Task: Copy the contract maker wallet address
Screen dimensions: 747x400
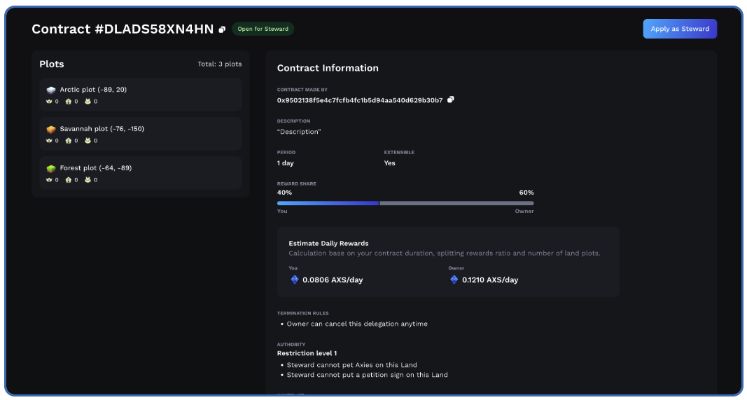Action: pyautogui.click(x=451, y=99)
